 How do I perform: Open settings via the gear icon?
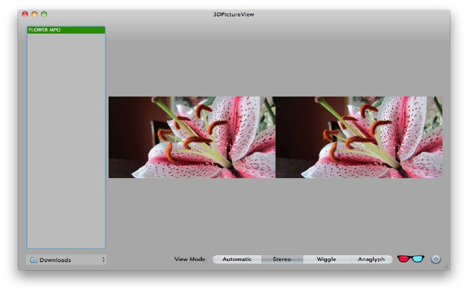(436, 259)
